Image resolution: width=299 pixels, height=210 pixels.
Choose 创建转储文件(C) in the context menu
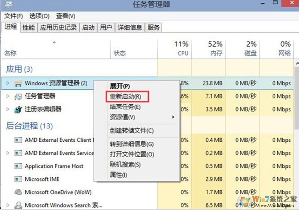point(132,131)
